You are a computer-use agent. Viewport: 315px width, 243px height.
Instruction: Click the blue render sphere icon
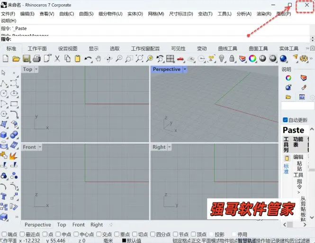click(283, 58)
